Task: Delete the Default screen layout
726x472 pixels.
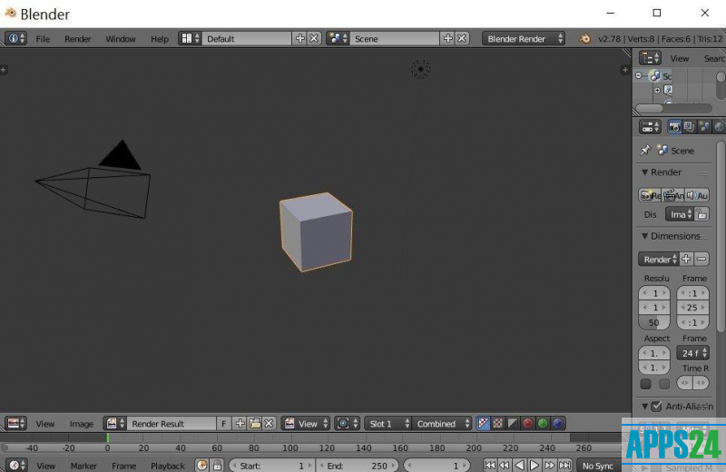Action: pos(314,38)
